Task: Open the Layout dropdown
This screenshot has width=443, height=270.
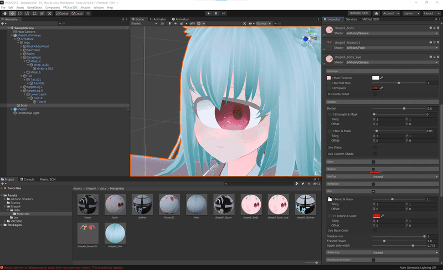Action: (431, 13)
